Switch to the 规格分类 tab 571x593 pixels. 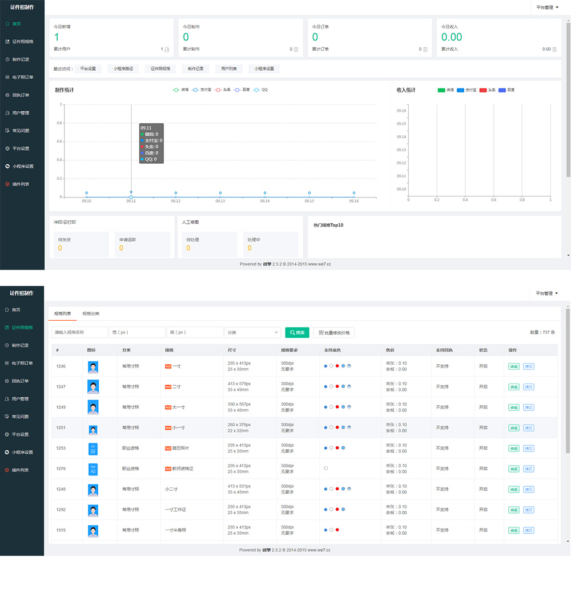point(91,314)
